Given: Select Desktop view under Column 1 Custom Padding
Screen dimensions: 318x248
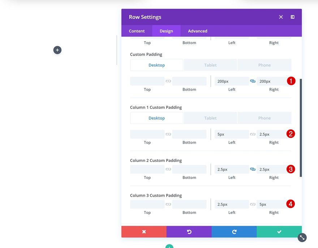Looking at the screenshot, I should (156, 118).
